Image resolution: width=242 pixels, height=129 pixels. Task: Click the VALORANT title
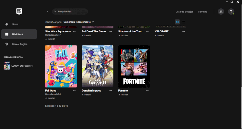coord(162,31)
